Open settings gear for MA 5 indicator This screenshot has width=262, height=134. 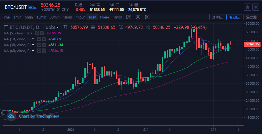point(38,33)
